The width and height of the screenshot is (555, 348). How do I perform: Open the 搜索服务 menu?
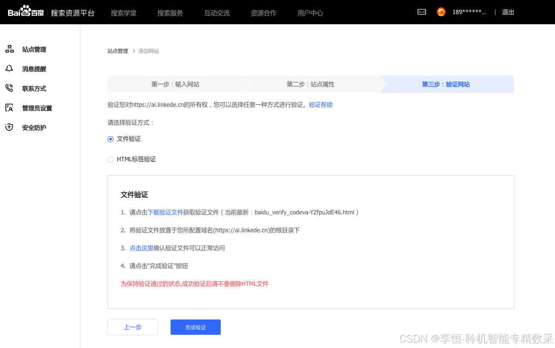[x=170, y=13]
